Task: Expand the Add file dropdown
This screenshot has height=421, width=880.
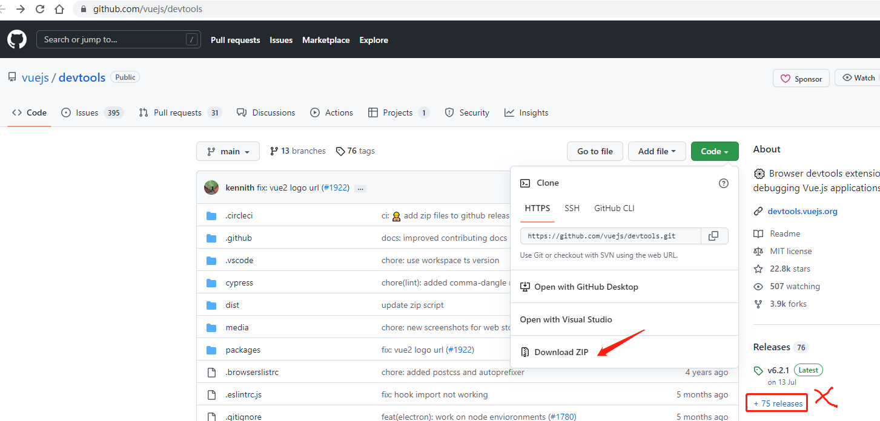Action: pos(657,151)
